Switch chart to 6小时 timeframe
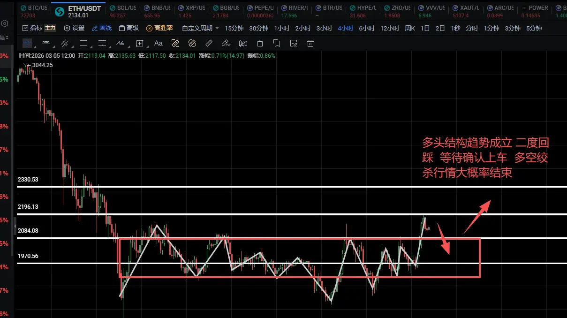Viewport: 567px width, 318px height. 367,28
